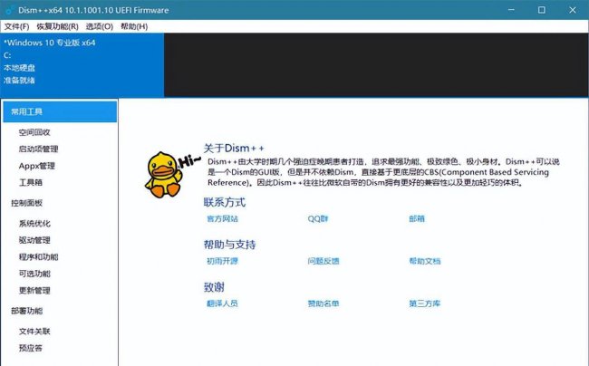Click the 问题反馈 link
589x366 pixels.
323,261
